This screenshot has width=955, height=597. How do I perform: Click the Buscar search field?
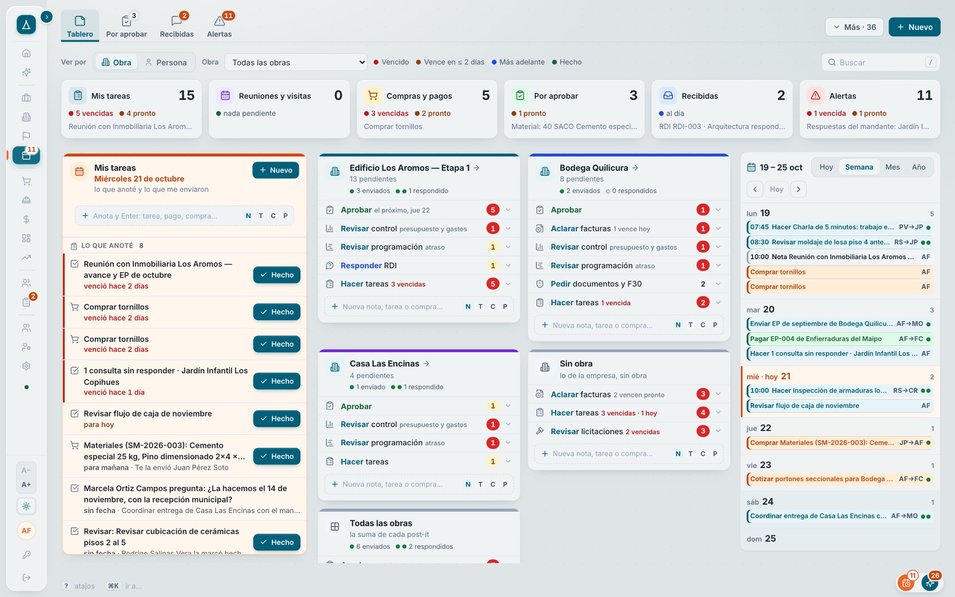(881, 63)
